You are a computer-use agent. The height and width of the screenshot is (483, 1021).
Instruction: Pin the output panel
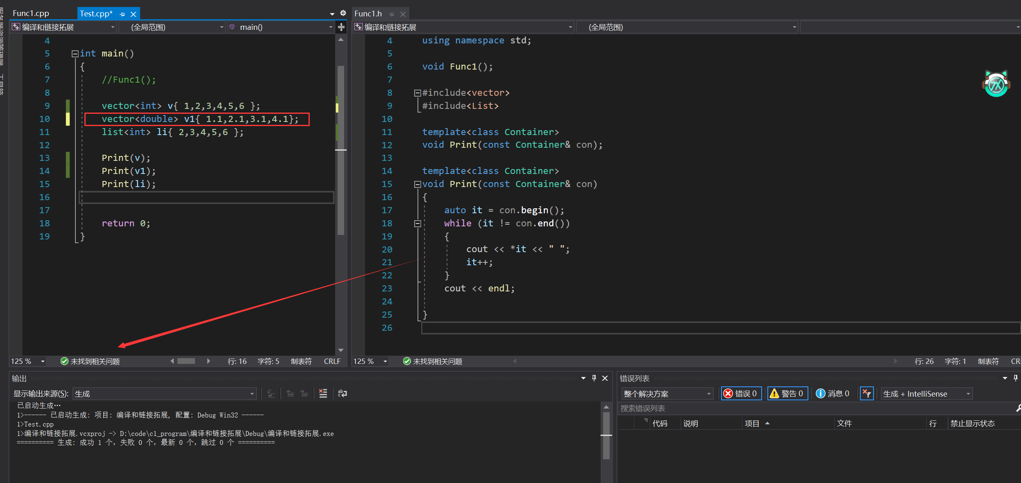594,378
